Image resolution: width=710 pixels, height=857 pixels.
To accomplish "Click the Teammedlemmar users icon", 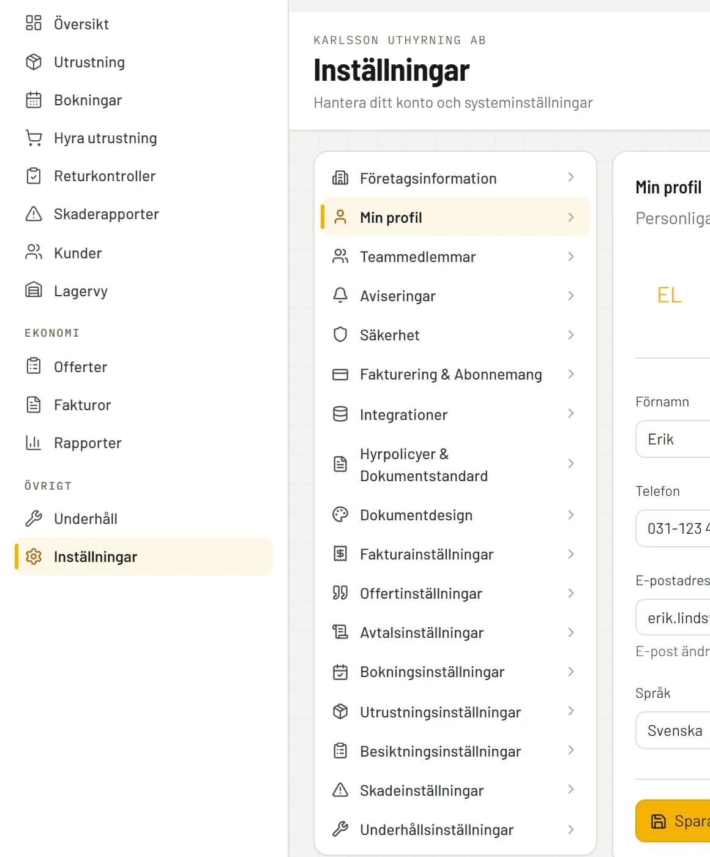I will click(340, 256).
